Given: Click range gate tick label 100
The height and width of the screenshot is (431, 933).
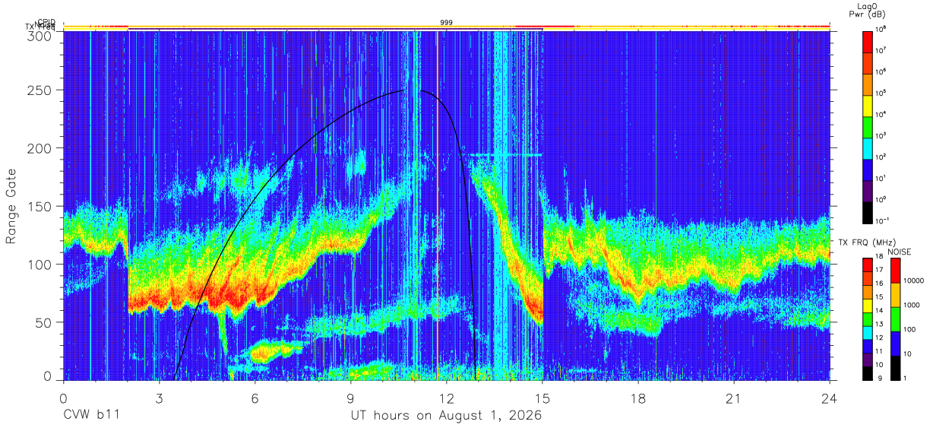Looking at the screenshot, I should coord(41,264).
